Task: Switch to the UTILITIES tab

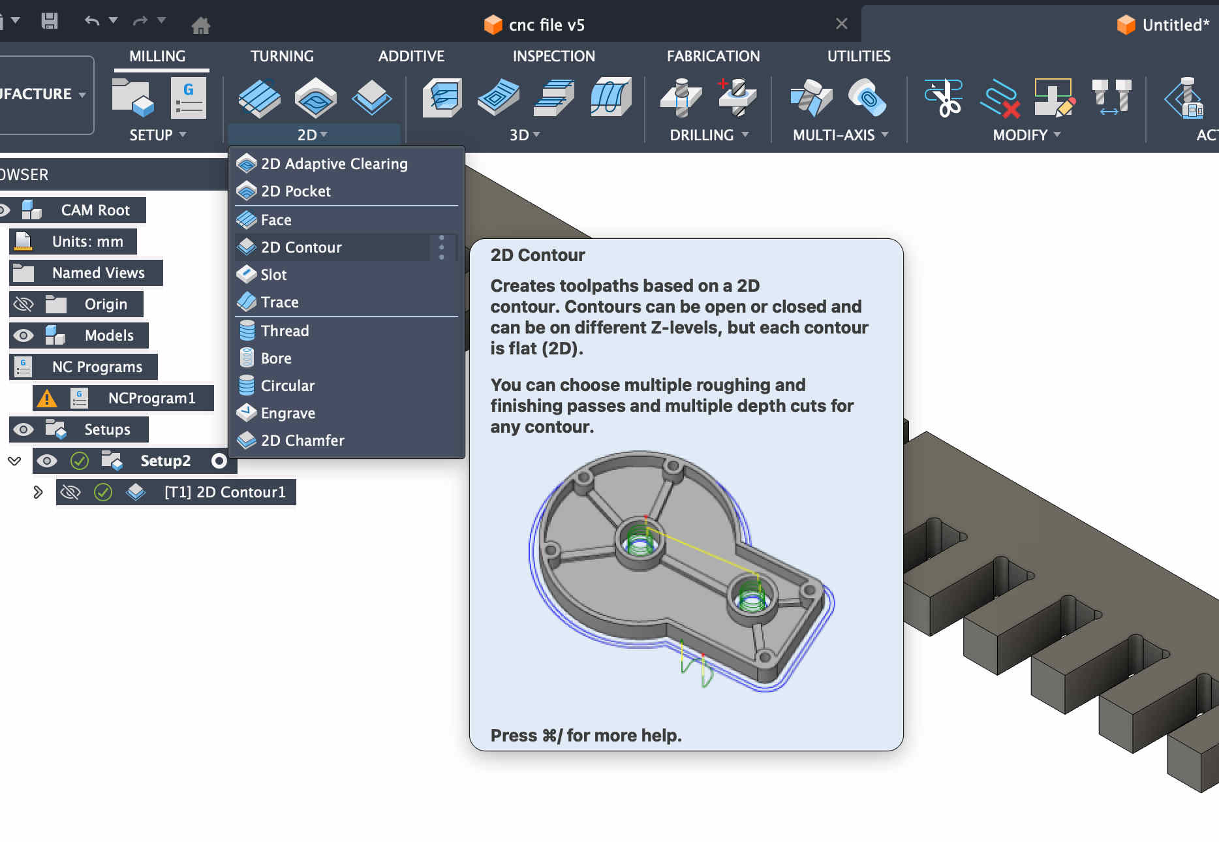Action: coord(859,56)
